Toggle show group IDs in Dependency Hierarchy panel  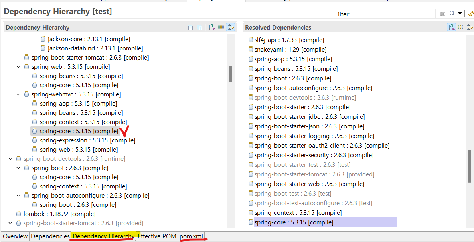(x=221, y=28)
